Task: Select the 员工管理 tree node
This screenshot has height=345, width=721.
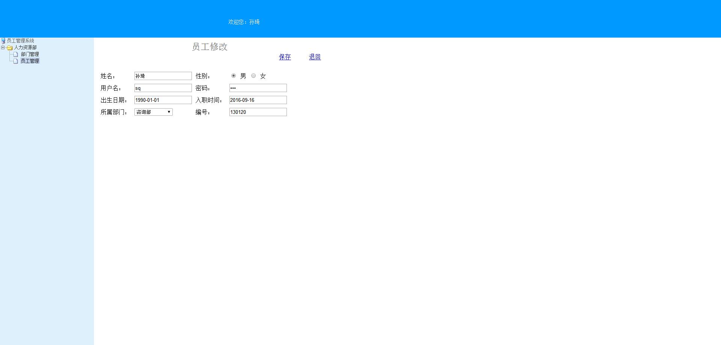Action: coord(30,61)
